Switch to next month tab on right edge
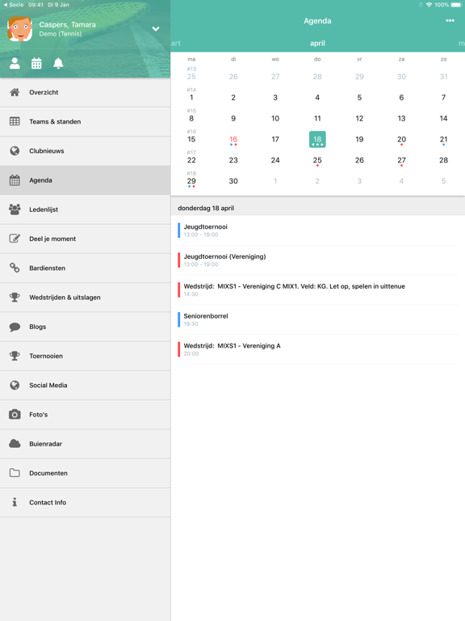Viewport: 465px width, 621px height. [462, 43]
